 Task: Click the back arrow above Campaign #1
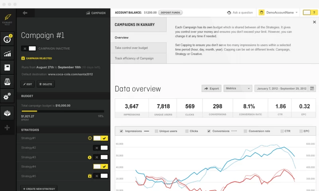[25, 13]
